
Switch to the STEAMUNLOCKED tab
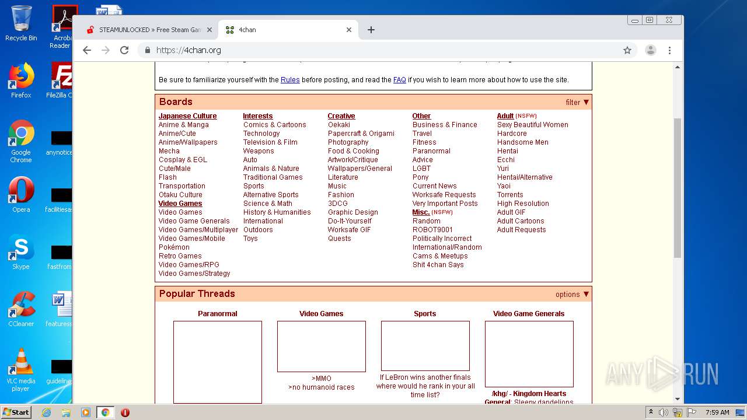coord(149,30)
